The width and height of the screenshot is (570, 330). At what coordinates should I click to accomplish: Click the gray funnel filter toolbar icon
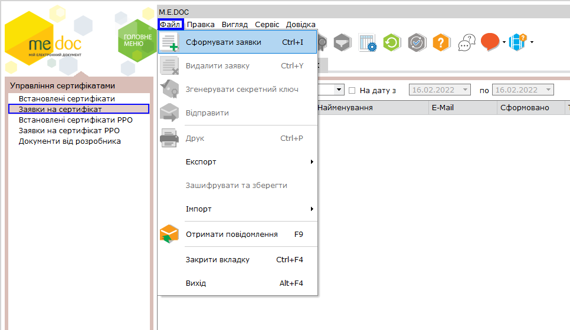coord(342,42)
